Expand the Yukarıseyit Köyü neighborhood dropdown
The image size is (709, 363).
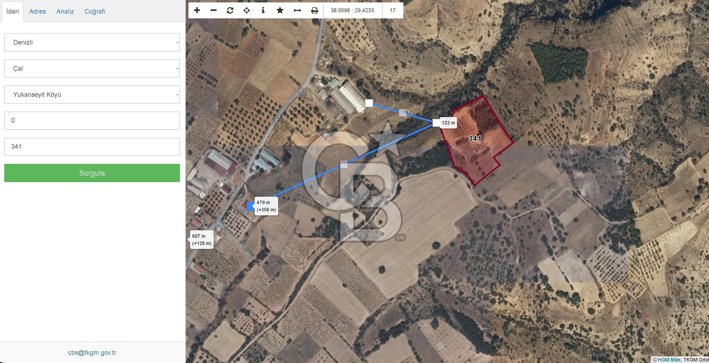click(92, 95)
